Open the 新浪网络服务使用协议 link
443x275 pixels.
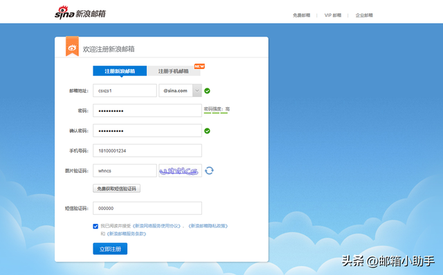156,226
